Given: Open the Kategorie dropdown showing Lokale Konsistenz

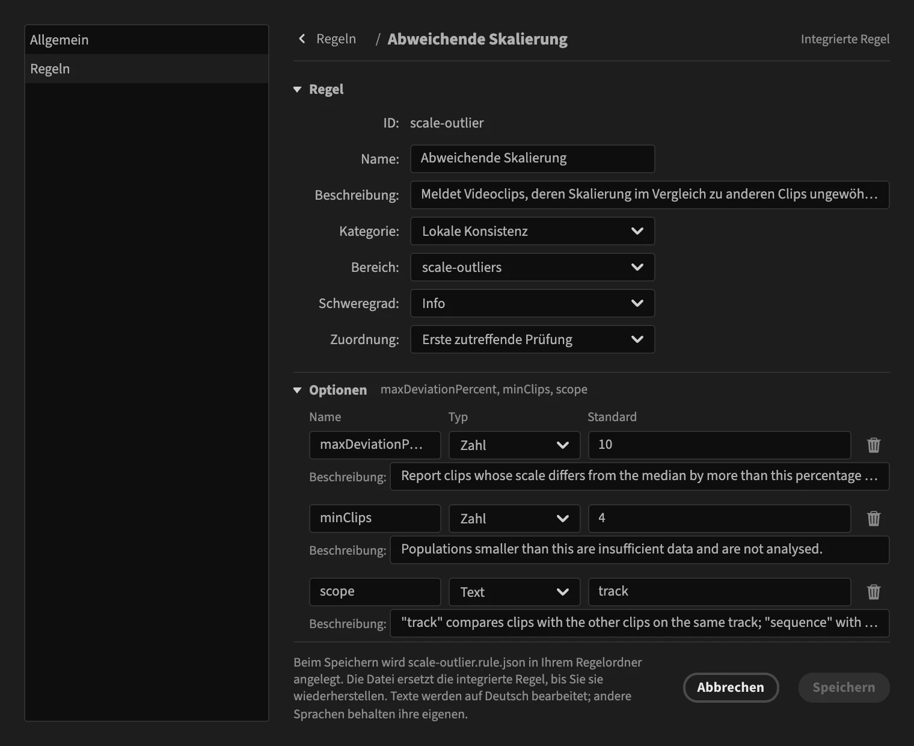Looking at the screenshot, I should [532, 231].
